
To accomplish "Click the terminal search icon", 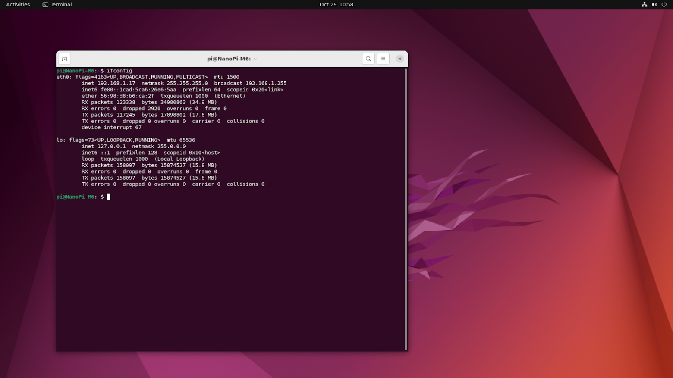I will point(368,59).
